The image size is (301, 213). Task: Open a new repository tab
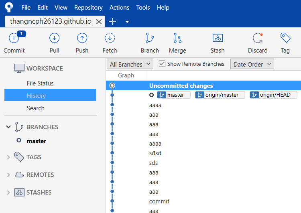coord(112,22)
